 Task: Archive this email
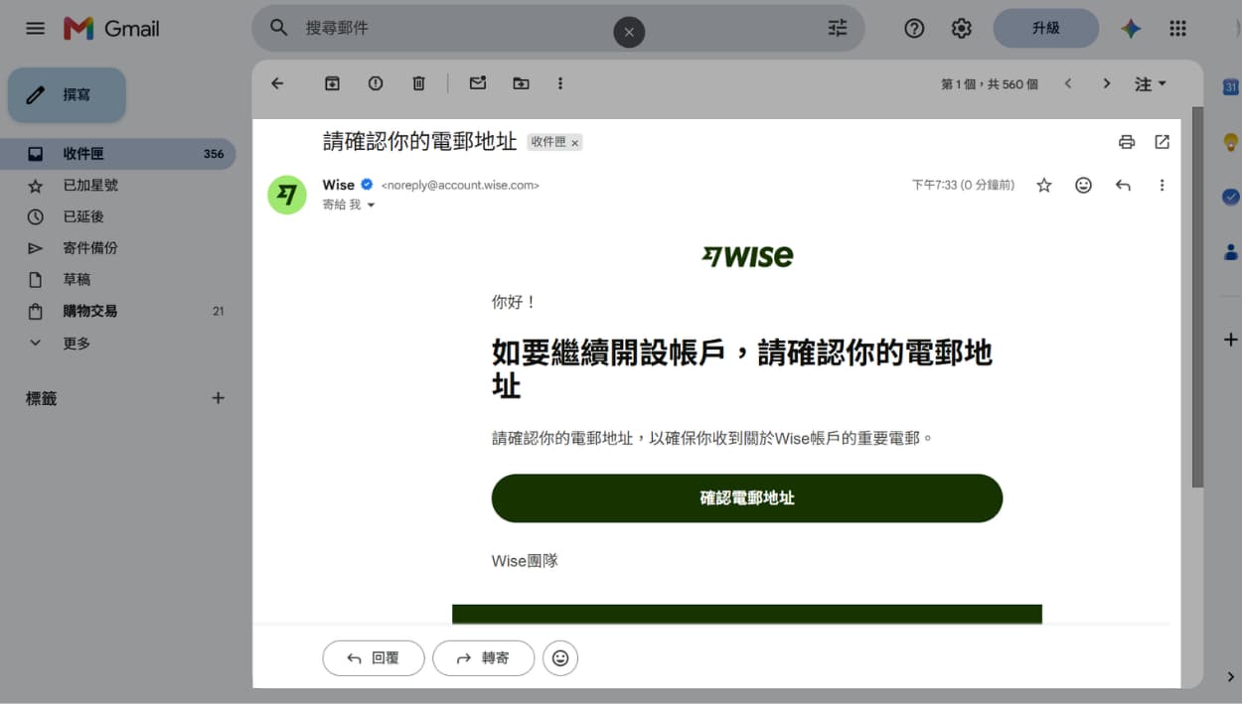pos(332,83)
